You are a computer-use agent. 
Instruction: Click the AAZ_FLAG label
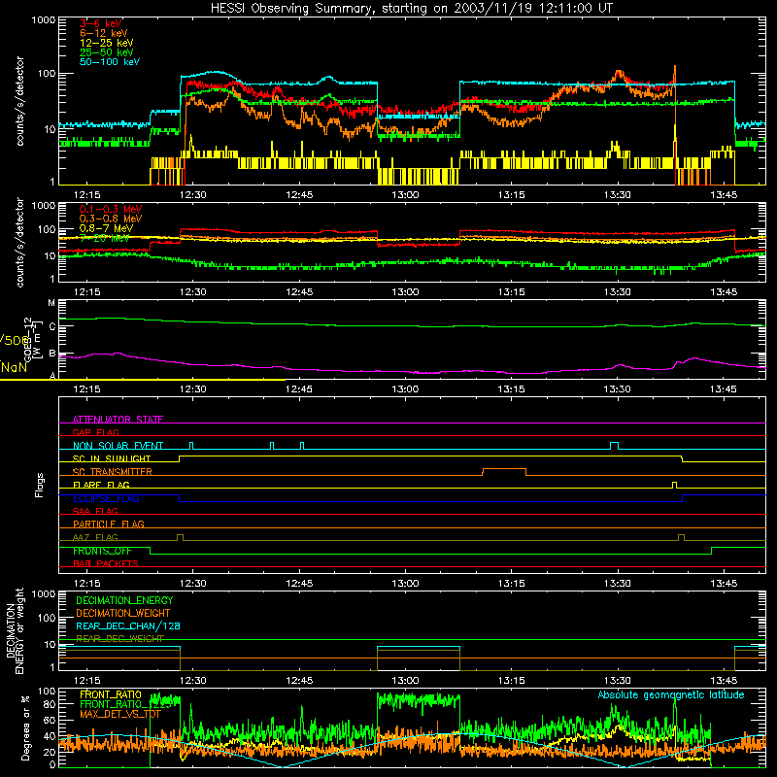coord(95,537)
